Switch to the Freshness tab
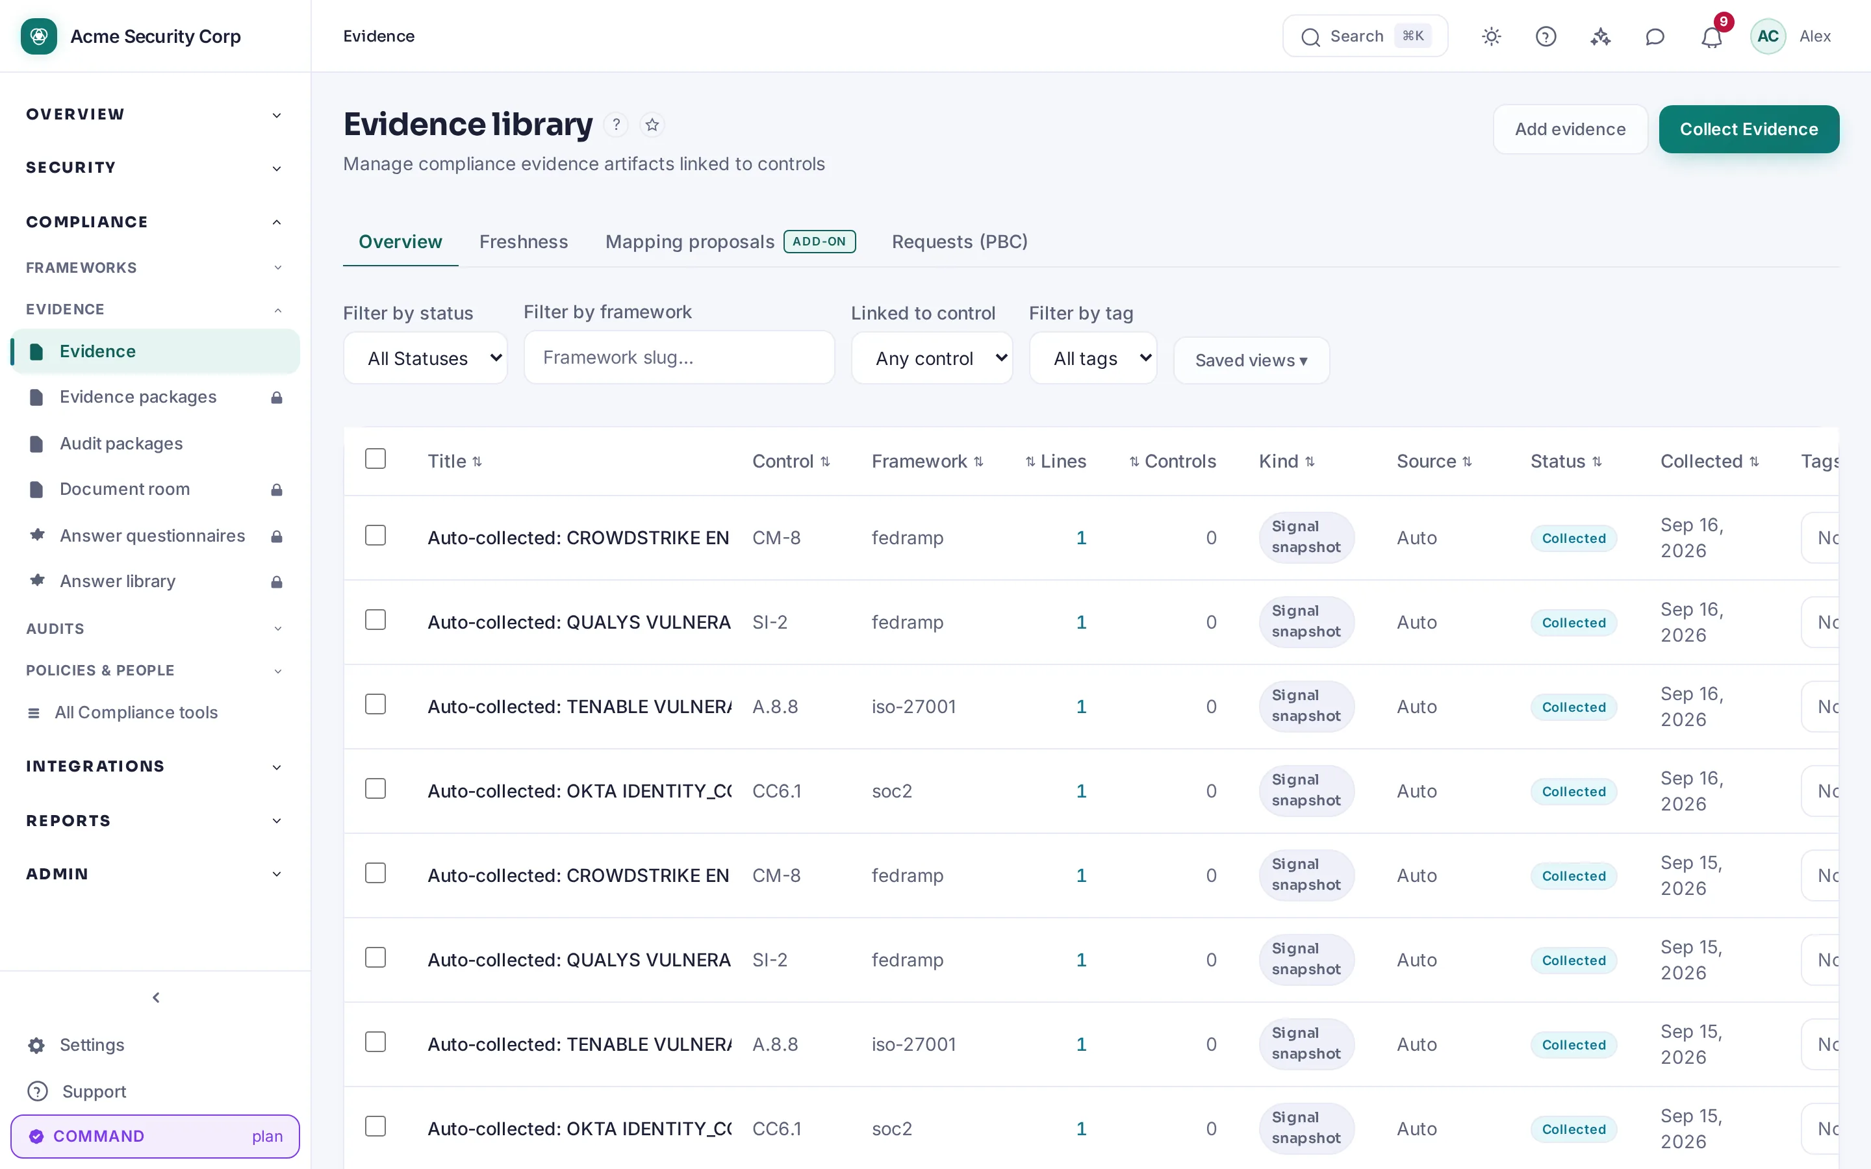Image resolution: width=1871 pixels, height=1169 pixels. pyautogui.click(x=524, y=242)
